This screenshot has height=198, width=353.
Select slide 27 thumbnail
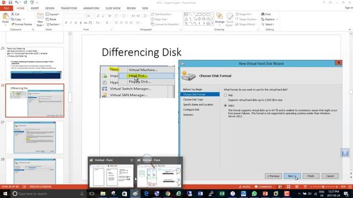click(x=35, y=137)
